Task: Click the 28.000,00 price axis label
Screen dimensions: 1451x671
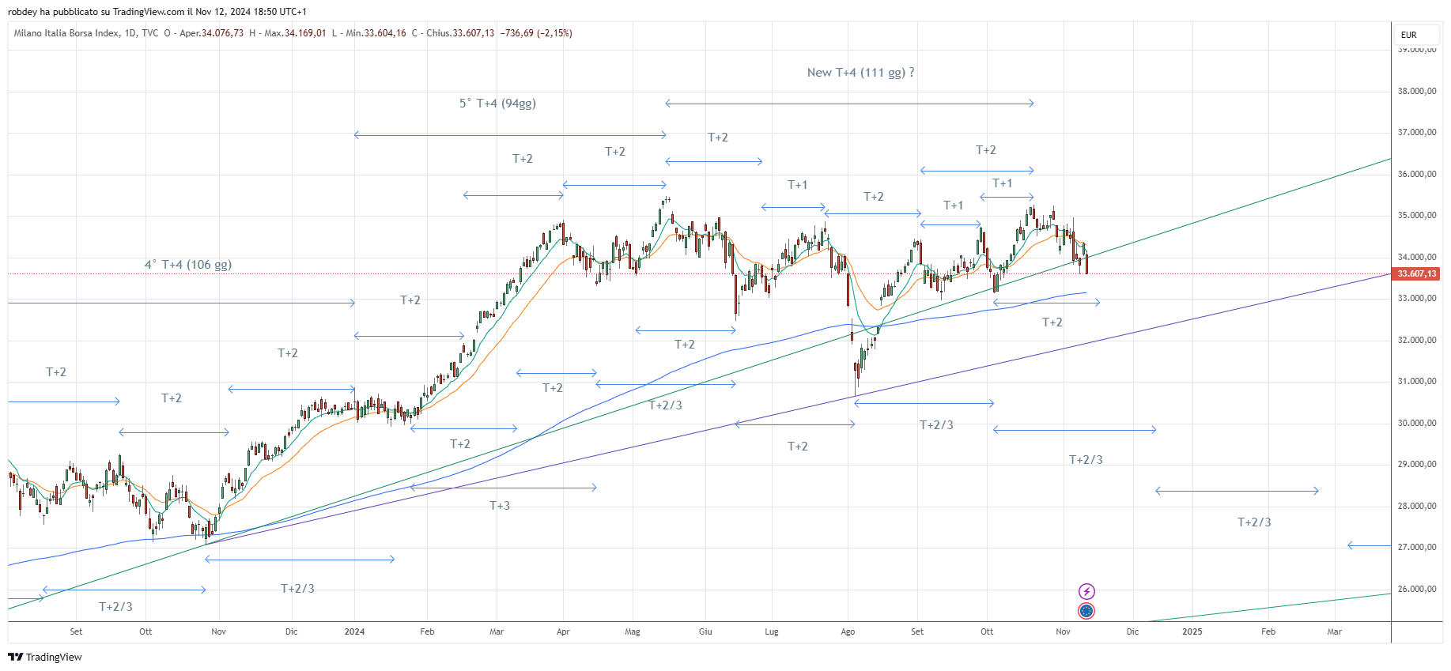Action: (1417, 506)
